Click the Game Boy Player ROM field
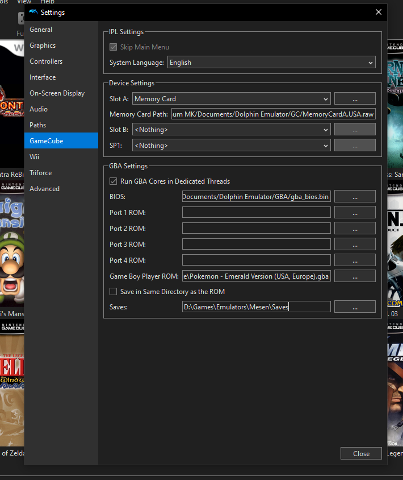The height and width of the screenshot is (480, 403). click(x=257, y=276)
